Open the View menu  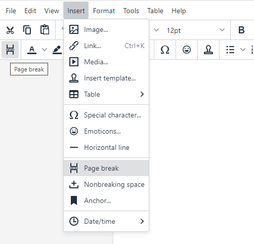[52, 11]
